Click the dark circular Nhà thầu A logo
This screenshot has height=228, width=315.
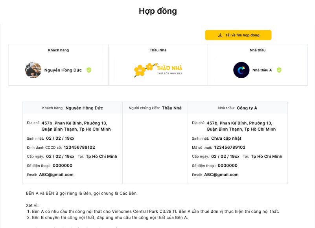241,70
